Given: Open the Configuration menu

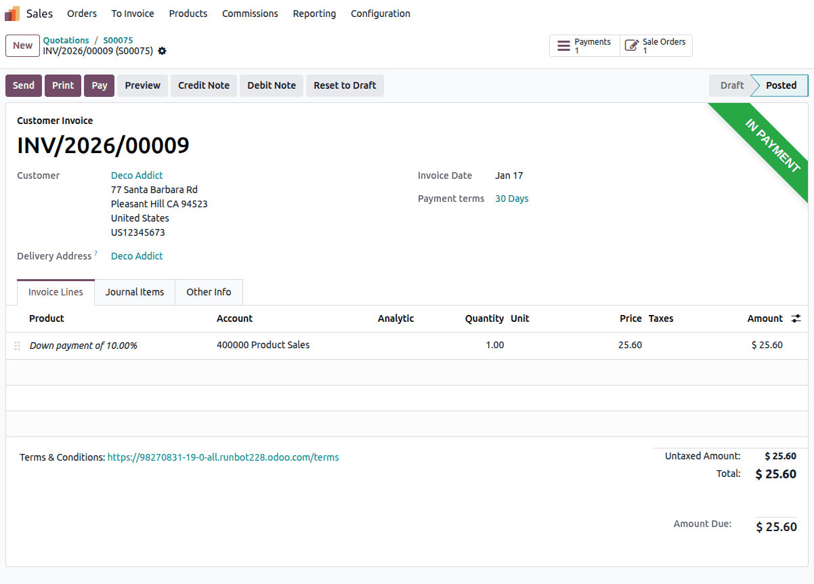Looking at the screenshot, I should click(x=380, y=14).
